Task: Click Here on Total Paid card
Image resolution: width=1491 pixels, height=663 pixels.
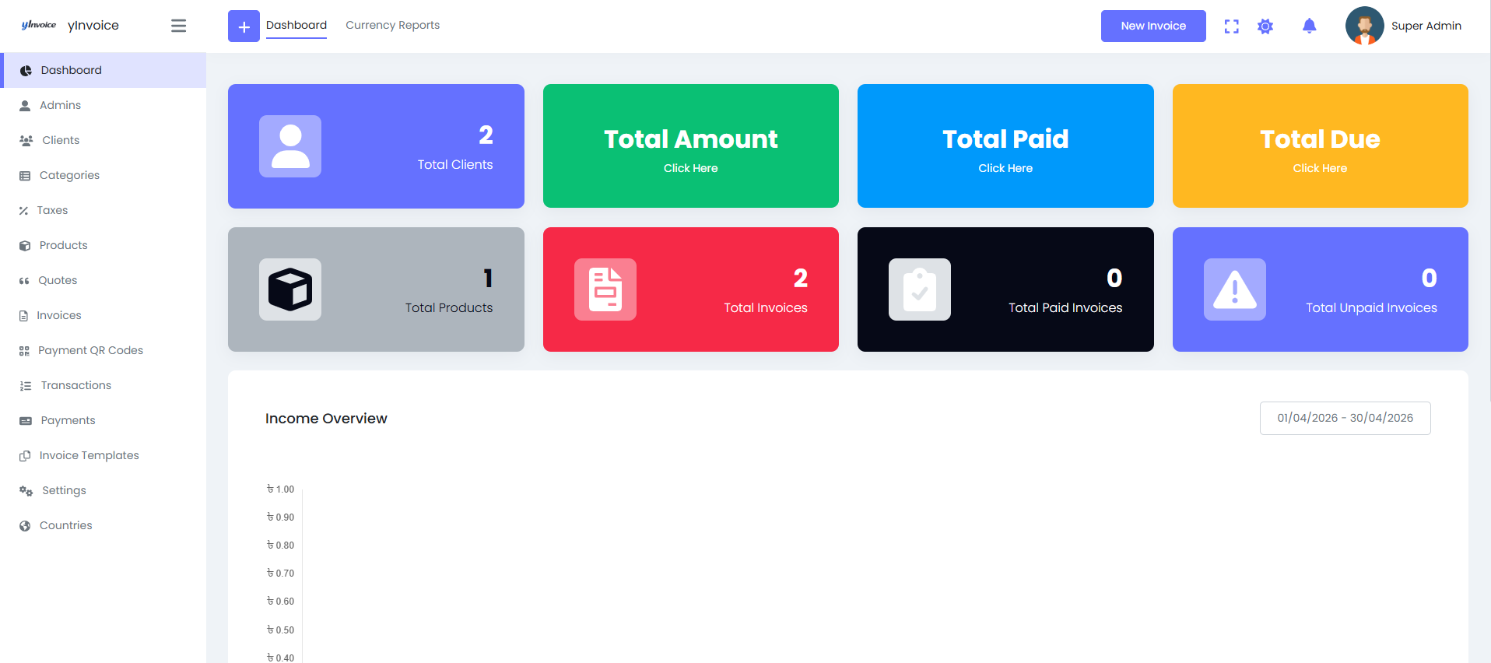Action: pos(1005,168)
